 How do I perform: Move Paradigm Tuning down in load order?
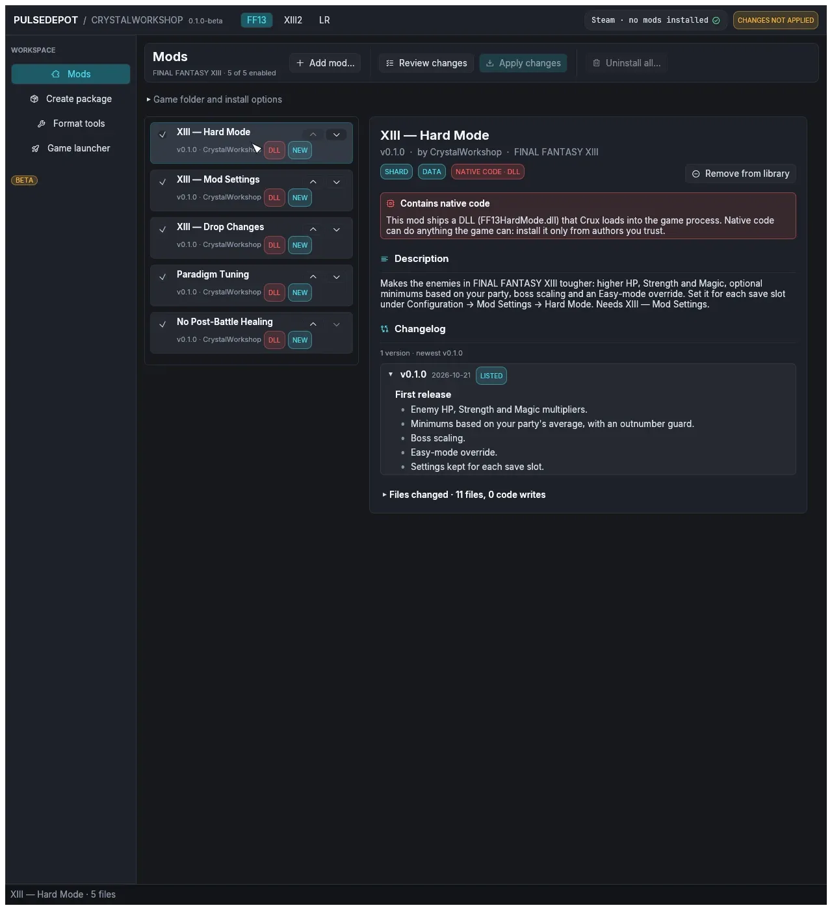point(337,277)
